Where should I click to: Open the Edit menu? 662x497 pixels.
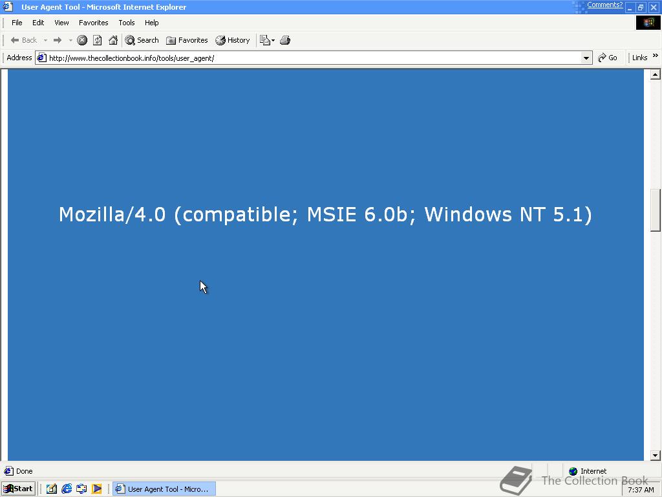38,23
